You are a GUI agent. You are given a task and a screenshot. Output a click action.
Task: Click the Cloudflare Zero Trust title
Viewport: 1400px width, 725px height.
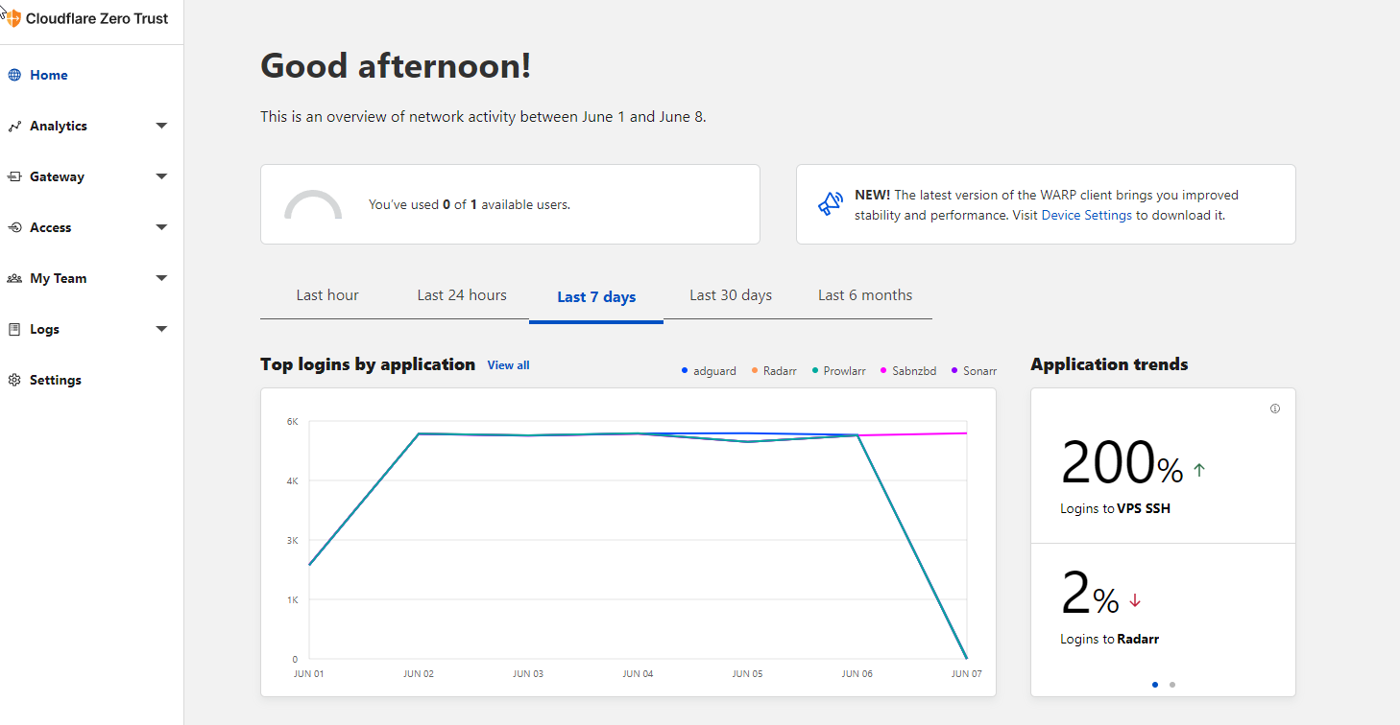(97, 18)
